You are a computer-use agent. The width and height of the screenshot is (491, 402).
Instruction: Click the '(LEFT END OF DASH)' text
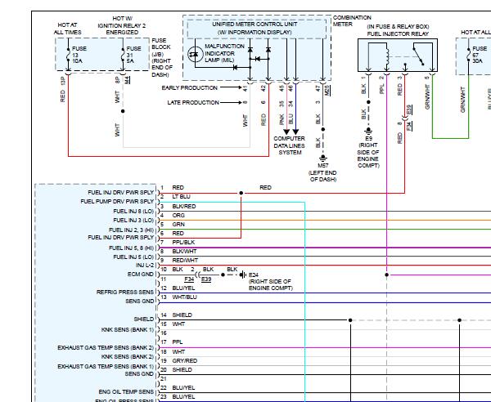pyautogui.click(x=323, y=176)
